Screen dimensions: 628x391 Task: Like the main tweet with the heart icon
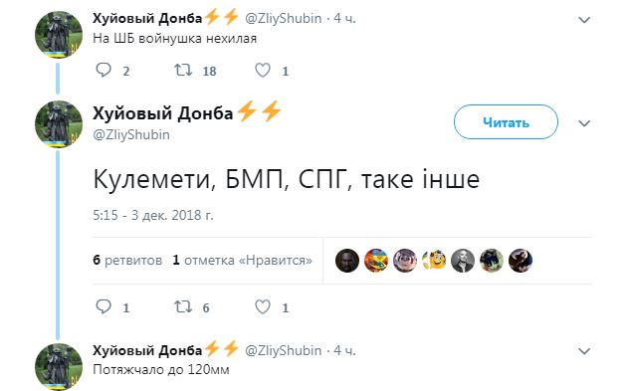(263, 307)
